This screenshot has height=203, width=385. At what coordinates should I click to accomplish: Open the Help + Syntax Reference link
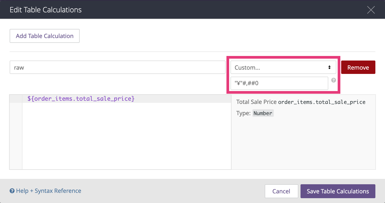point(48,191)
